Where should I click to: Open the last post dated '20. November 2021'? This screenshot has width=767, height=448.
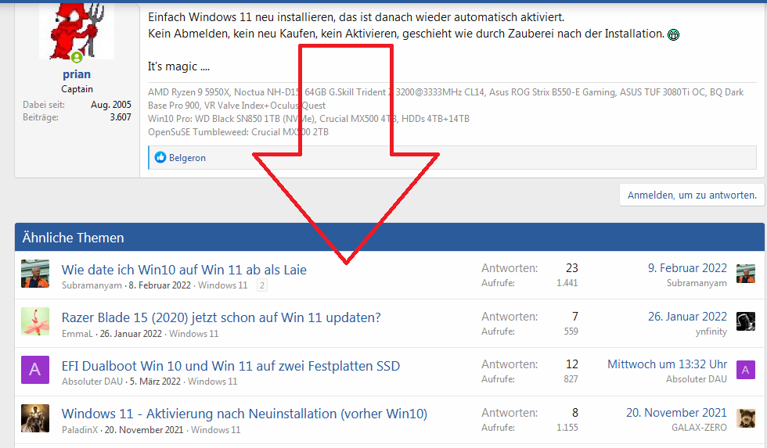[676, 413]
